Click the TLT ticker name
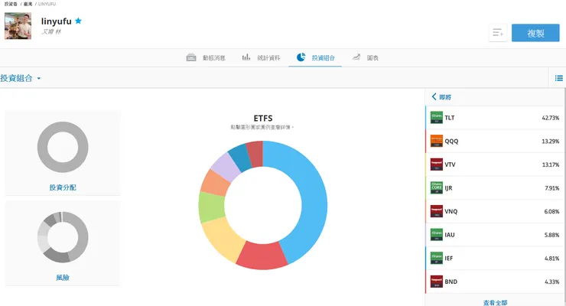Viewport: 566px width, 306px height. pyautogui.click(x=450, y=118)
